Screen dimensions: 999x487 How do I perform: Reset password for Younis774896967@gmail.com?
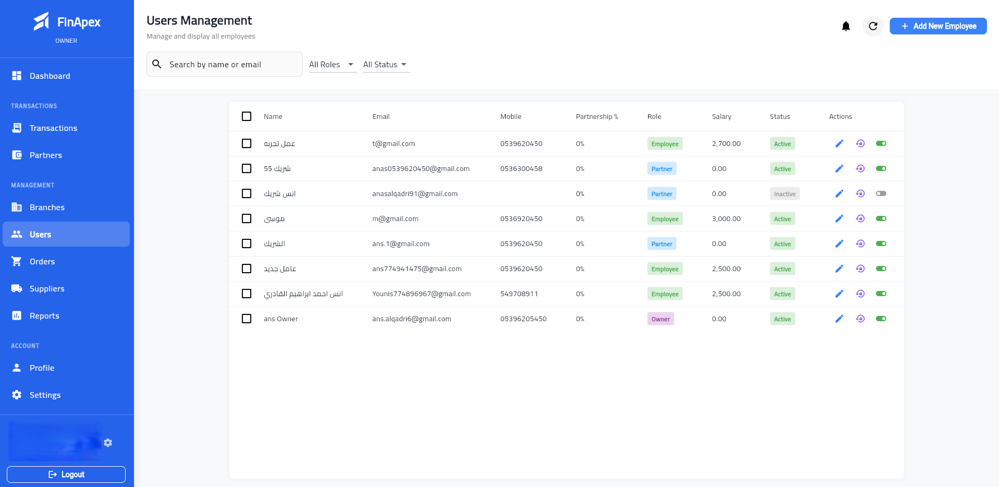tap(860, 294)
